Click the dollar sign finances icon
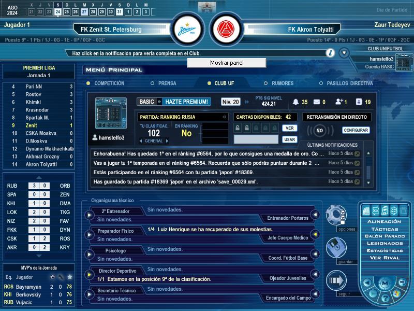This screenshot has width=414, height=311. [393, 210]
